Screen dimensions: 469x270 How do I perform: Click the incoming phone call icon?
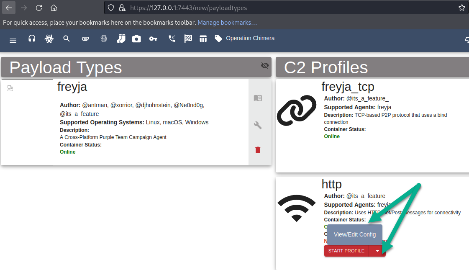pyautogui.click(x=172, y=39)
